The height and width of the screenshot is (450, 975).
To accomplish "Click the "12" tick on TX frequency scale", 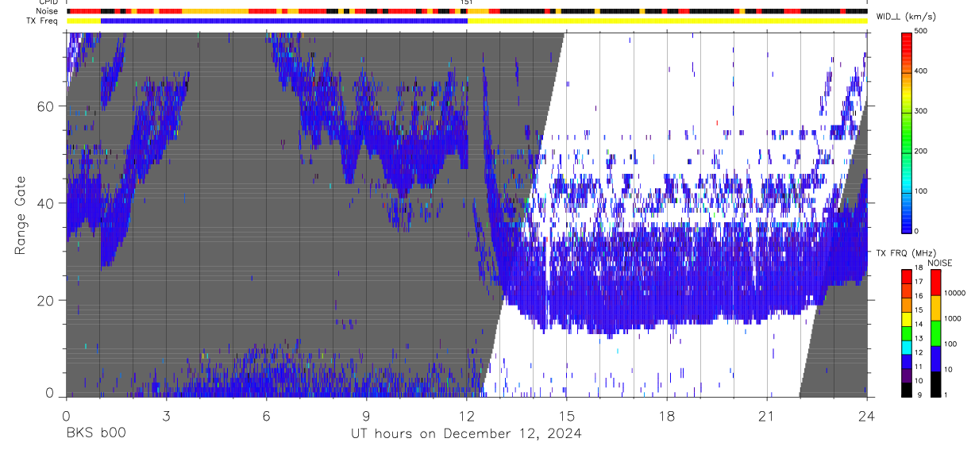I will point(920,352).
